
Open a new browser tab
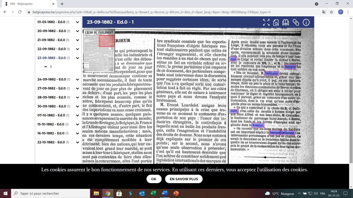pos(62,4)
